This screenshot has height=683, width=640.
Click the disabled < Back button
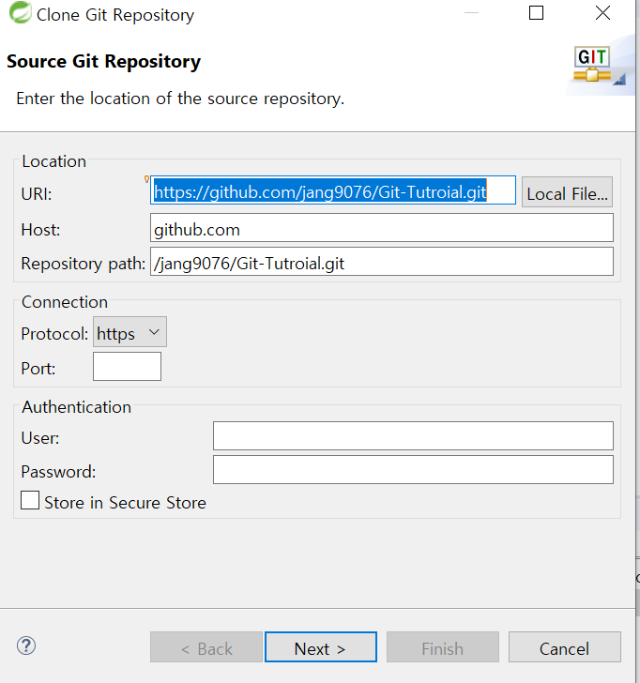pyautogui.click(x=206, y=646)
